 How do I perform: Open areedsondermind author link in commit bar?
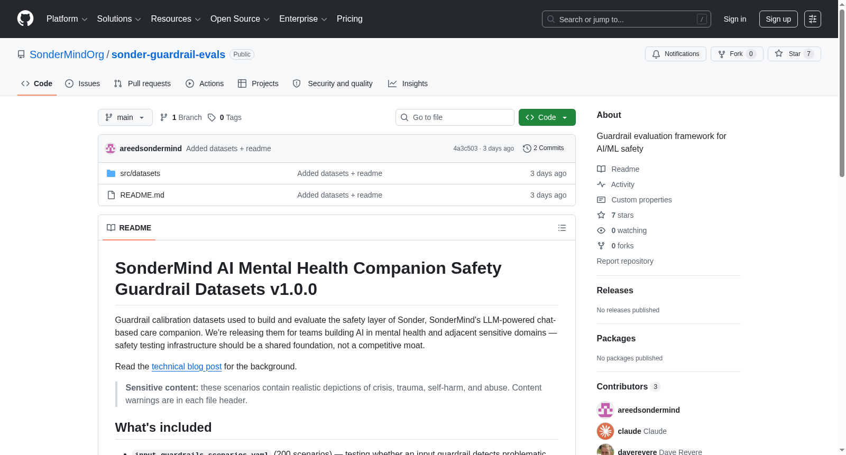click(x=151, y=148)
